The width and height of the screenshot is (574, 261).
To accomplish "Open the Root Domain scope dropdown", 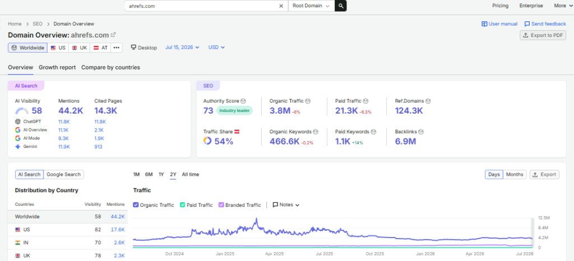I will coord(311,6).
